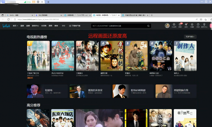Screen dimensions: 212x127
Task: Click the immersive reader icon in address bar
Action: point(201,20)
